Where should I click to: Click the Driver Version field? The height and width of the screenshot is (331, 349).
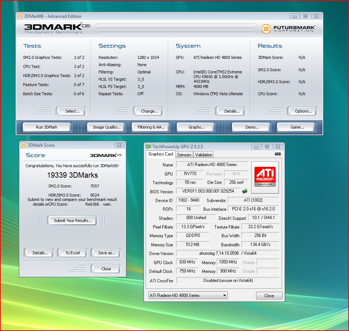tap(227, 253)
